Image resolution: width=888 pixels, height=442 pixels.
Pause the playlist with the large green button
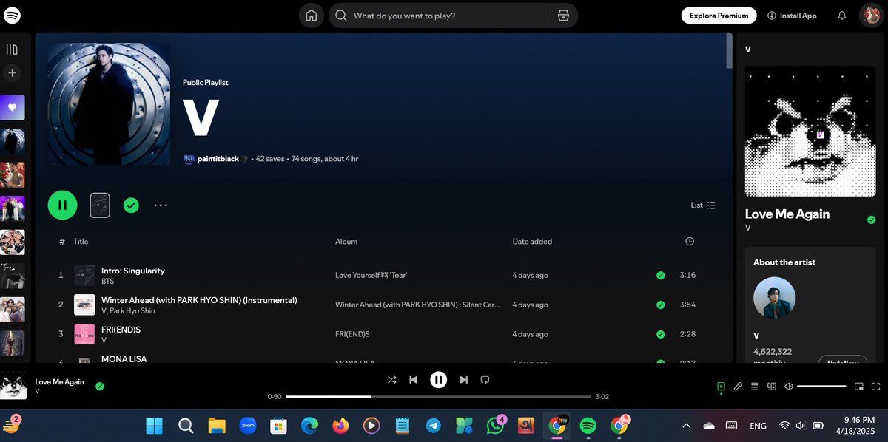pos(62,205)
